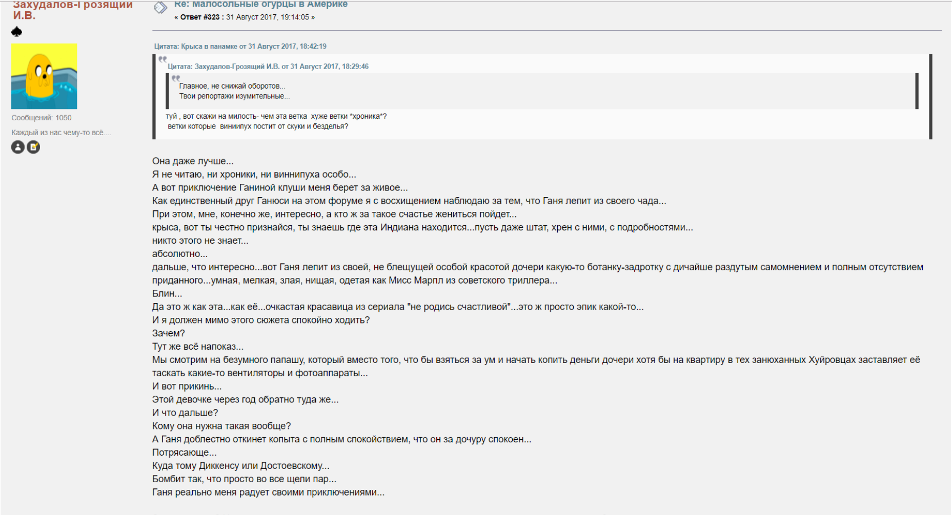Click the black spade rank icon

click(16, 32)
